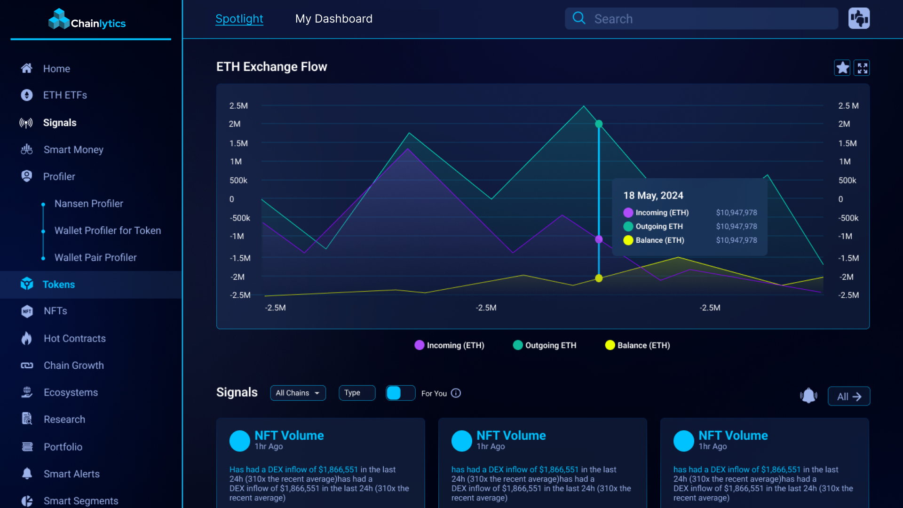This screenshot has height=508, width=903.
Task: Open the All Chains dropdown
Action: pyautogui.click(x=298, y=393)
